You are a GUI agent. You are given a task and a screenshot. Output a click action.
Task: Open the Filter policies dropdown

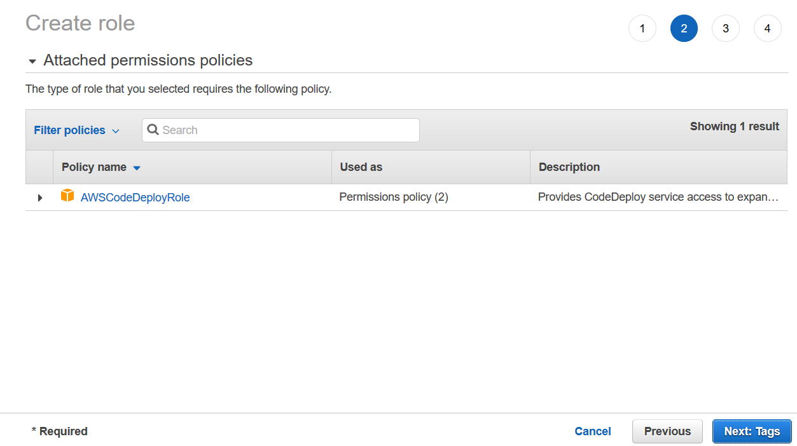76,130
